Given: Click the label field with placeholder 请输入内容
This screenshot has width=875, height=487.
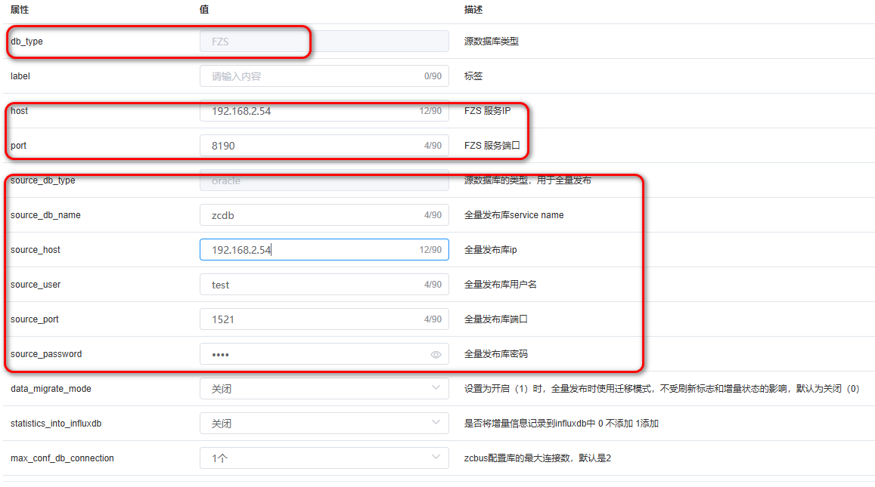Looking at the screenshot, I should (310, 76).
